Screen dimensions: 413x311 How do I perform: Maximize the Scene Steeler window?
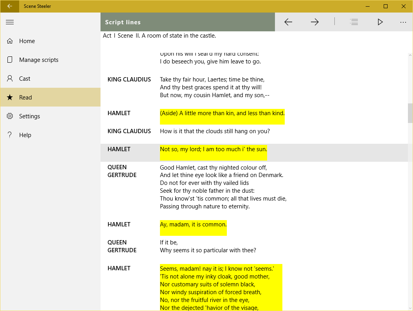coord(386,6)
